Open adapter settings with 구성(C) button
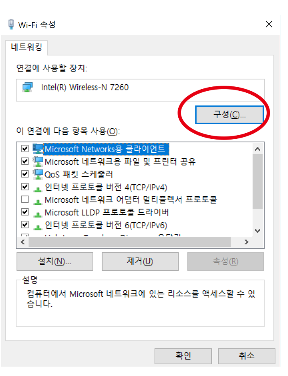The height and width of the screenshot is (376, 288). pyautogui.click(x=230, y=115)
